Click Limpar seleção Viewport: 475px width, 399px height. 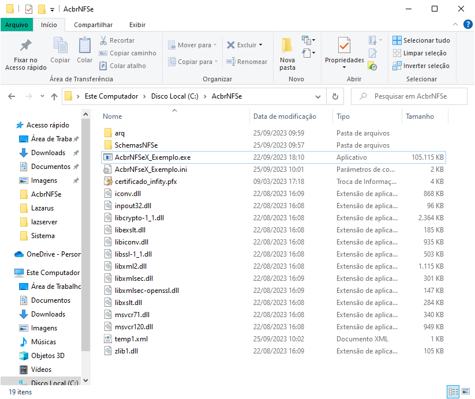[420, 53]
